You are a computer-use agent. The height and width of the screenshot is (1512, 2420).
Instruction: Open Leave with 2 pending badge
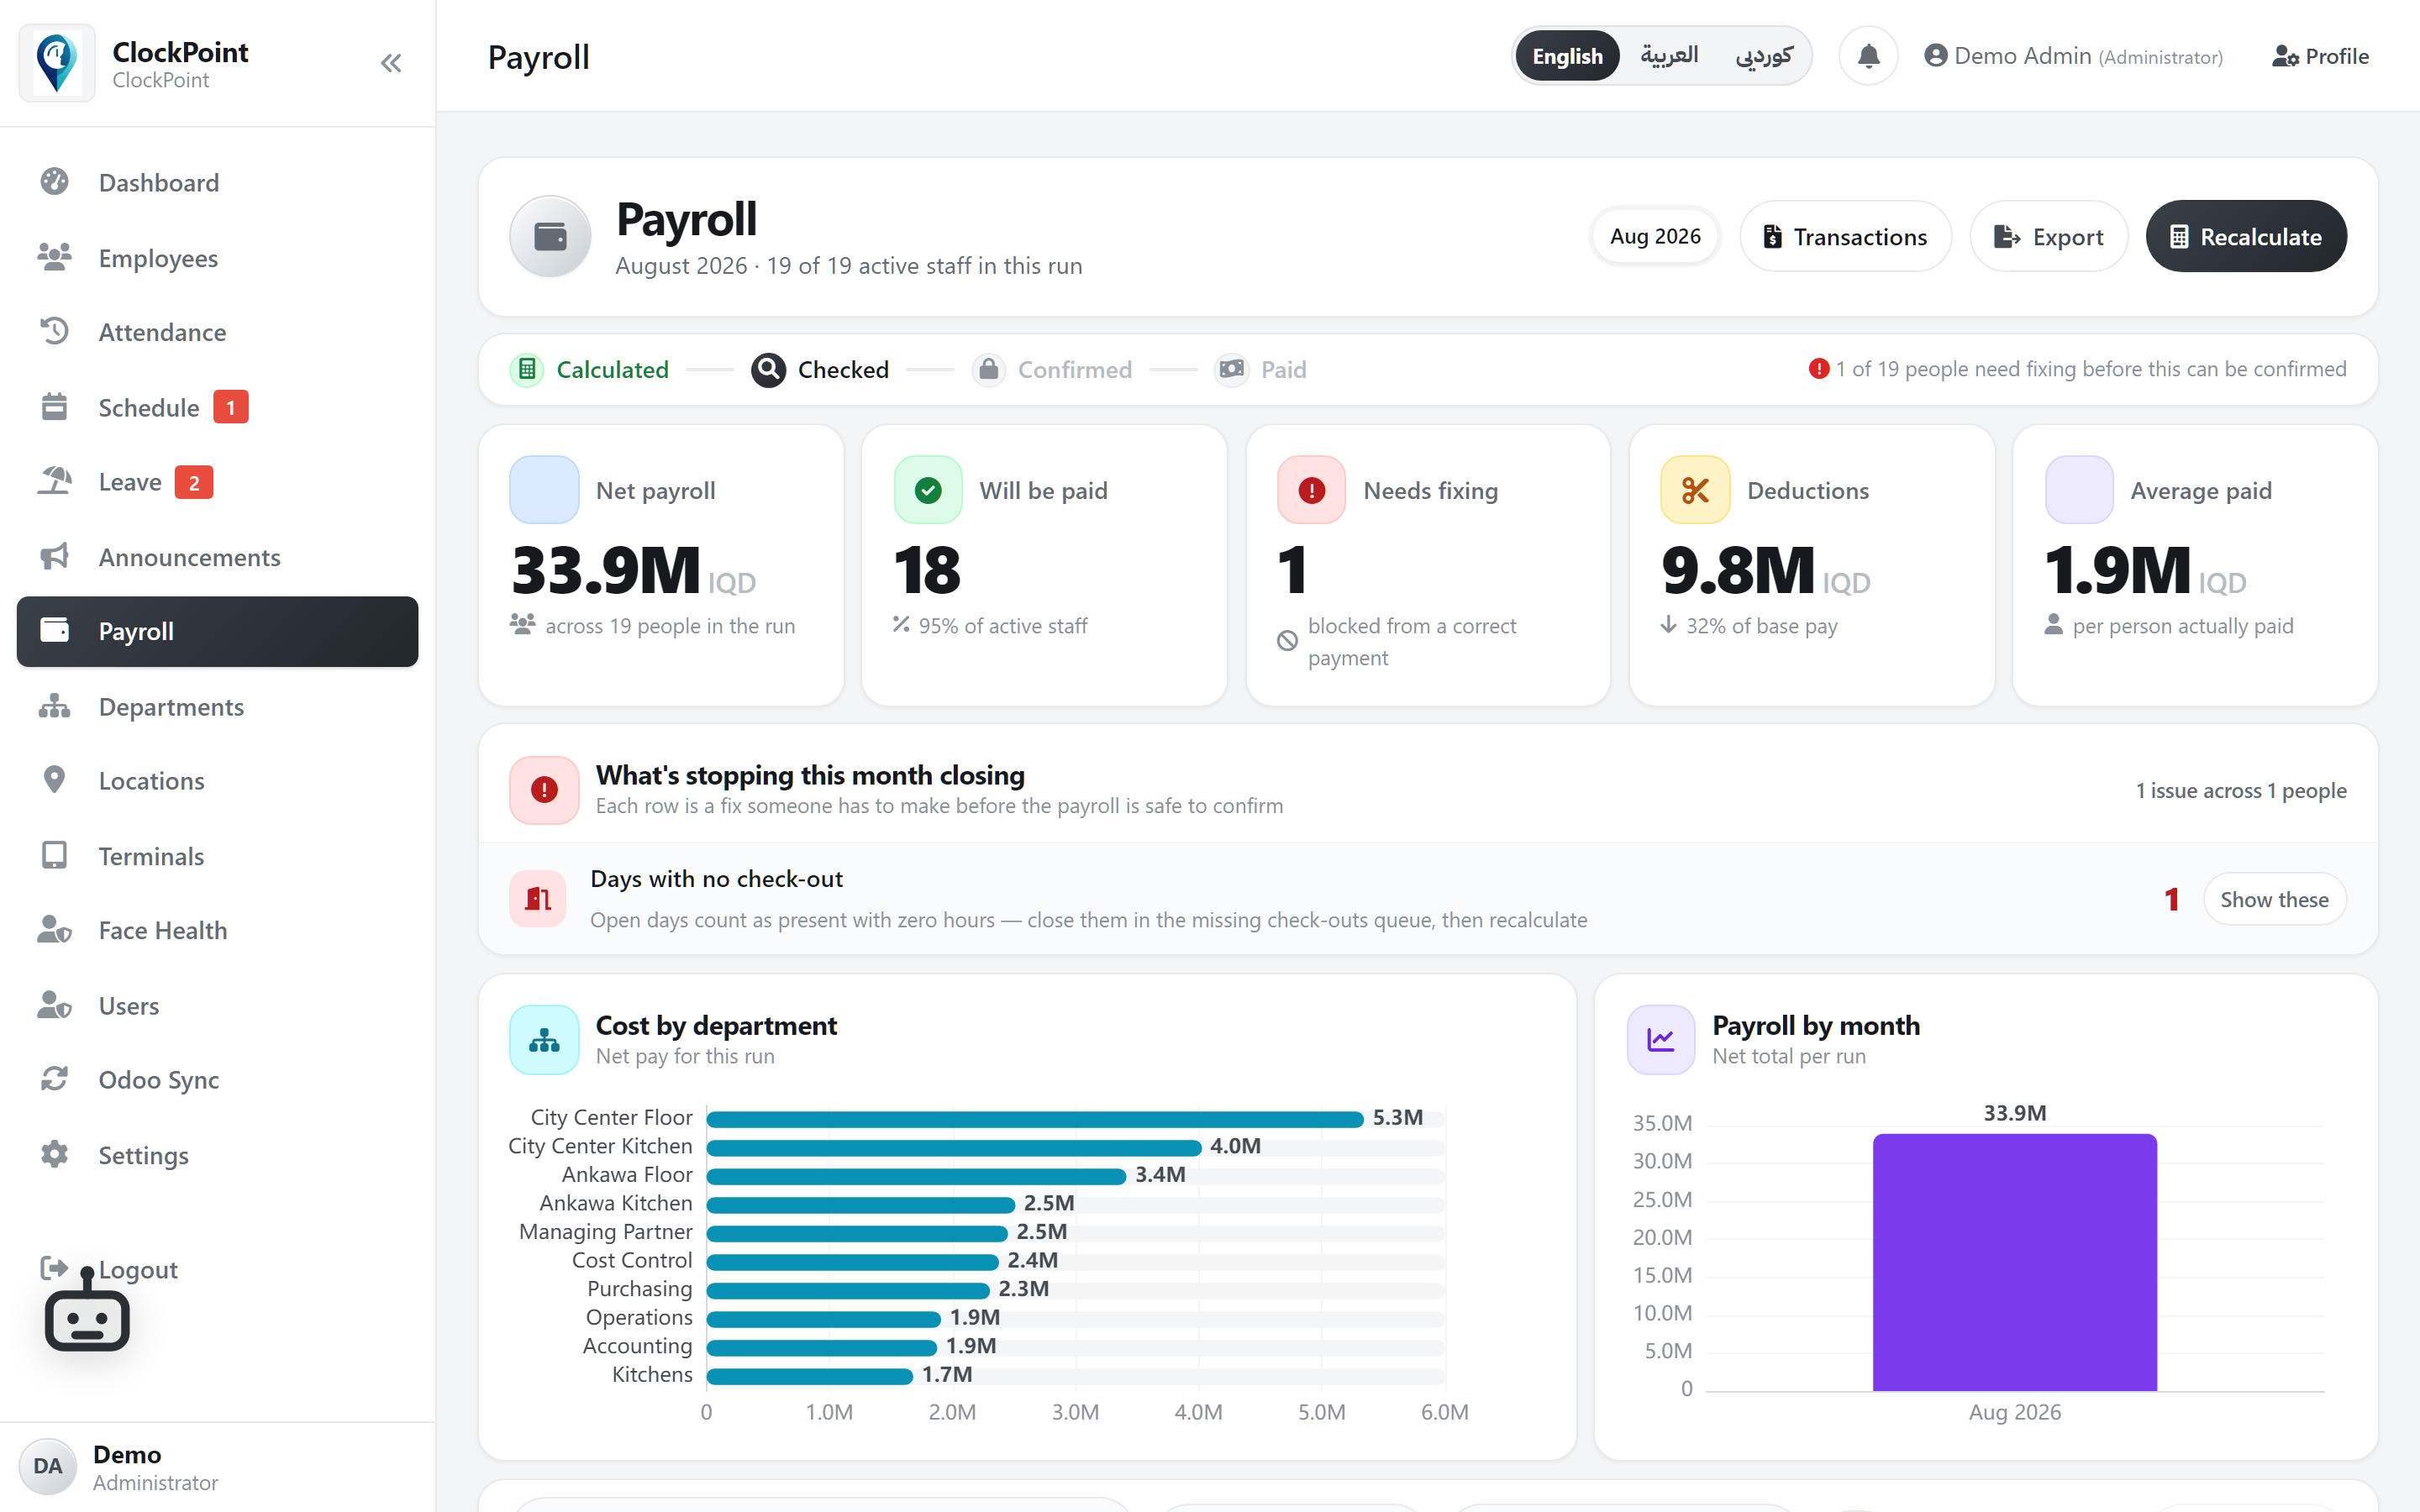(x=217, y=481)
